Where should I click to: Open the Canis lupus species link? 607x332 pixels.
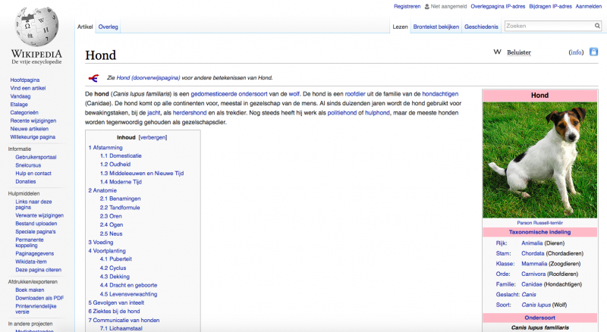click(536, 305)
